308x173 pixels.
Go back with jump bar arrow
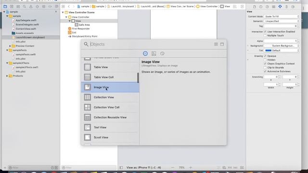click(69, 6)
